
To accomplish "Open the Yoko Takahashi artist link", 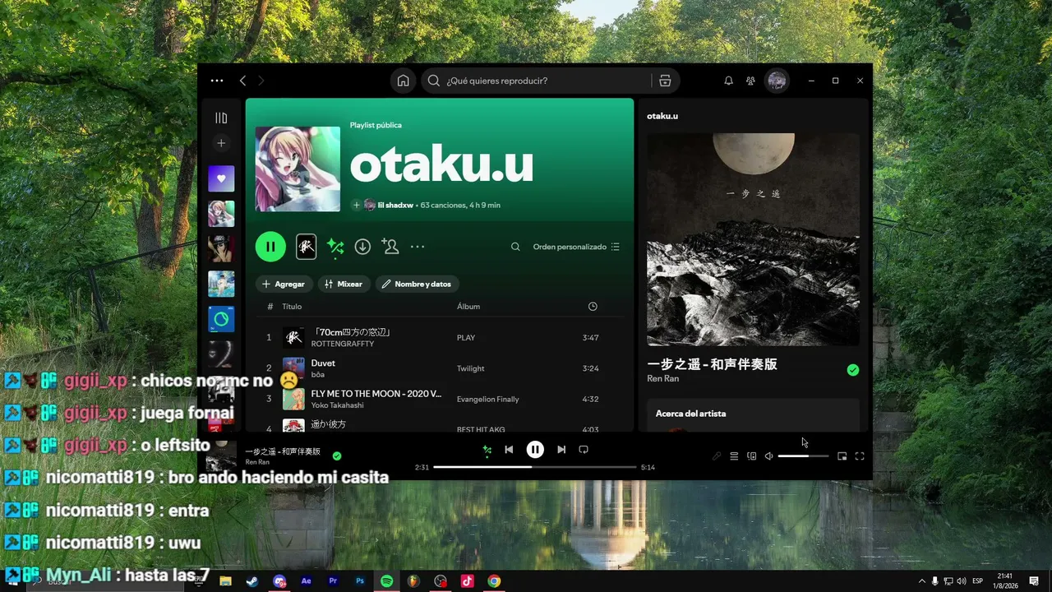I will point(338,405).
